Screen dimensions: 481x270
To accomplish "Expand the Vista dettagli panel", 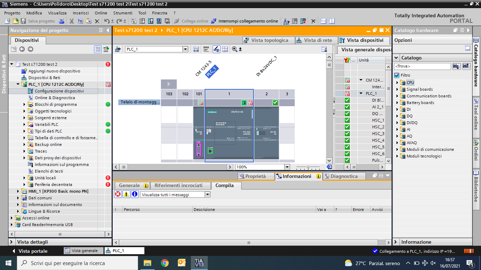I will coord(12,242).
